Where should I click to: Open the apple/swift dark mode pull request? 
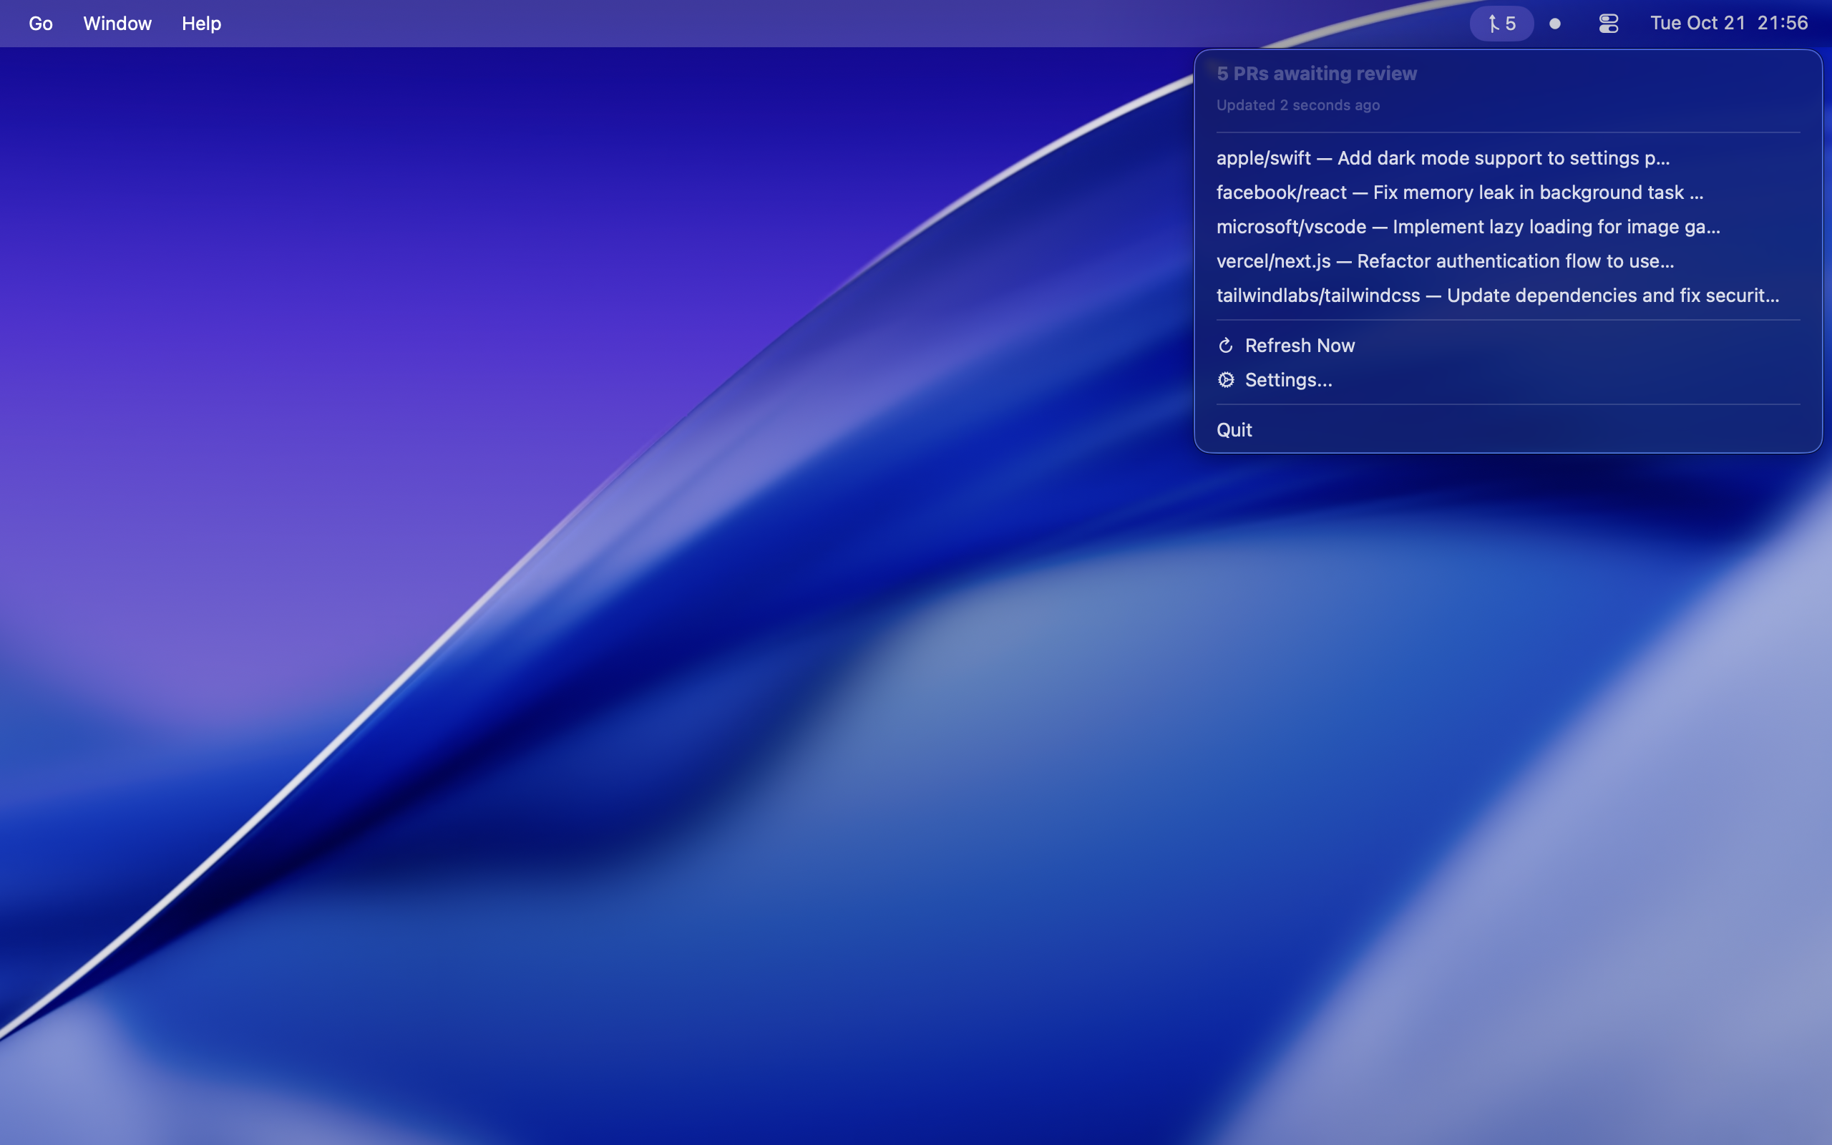[1443, 158]
